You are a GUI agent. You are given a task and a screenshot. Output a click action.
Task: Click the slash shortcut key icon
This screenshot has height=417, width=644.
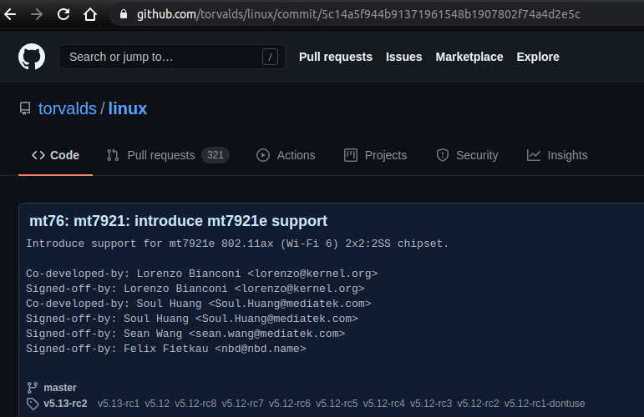click(x=270, y=57)
